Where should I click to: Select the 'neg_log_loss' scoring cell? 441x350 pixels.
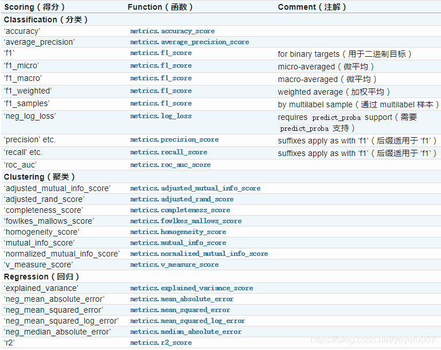(30, 116)
